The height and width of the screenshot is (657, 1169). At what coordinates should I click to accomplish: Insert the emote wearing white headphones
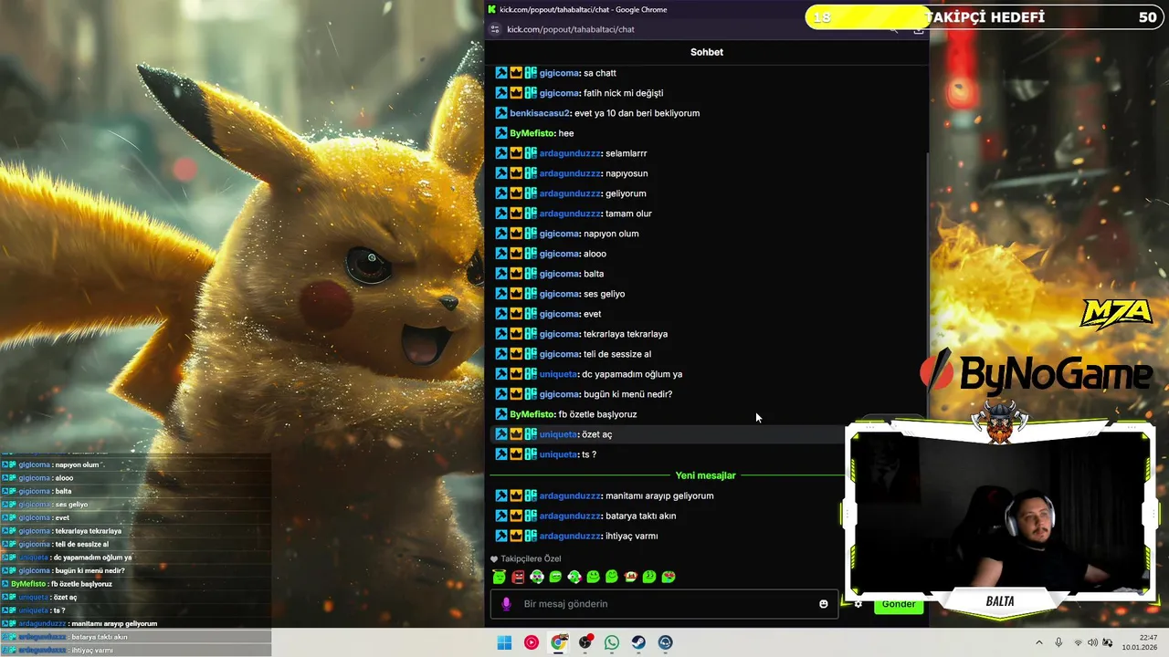point(537,577)
